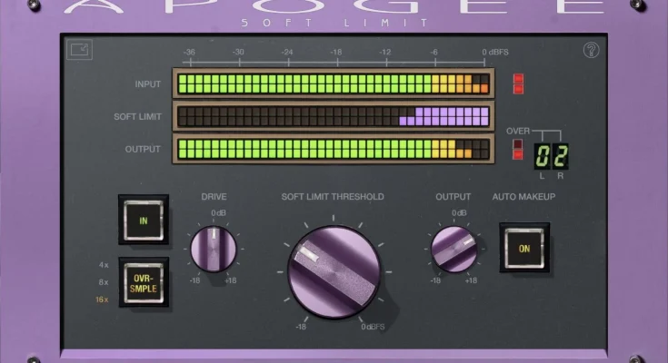
Task: Click the OUTPUT level meter
Action: pos(333,149)
